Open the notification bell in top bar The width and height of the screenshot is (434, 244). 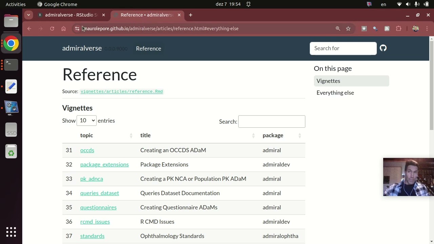click(x=249, y=4)
